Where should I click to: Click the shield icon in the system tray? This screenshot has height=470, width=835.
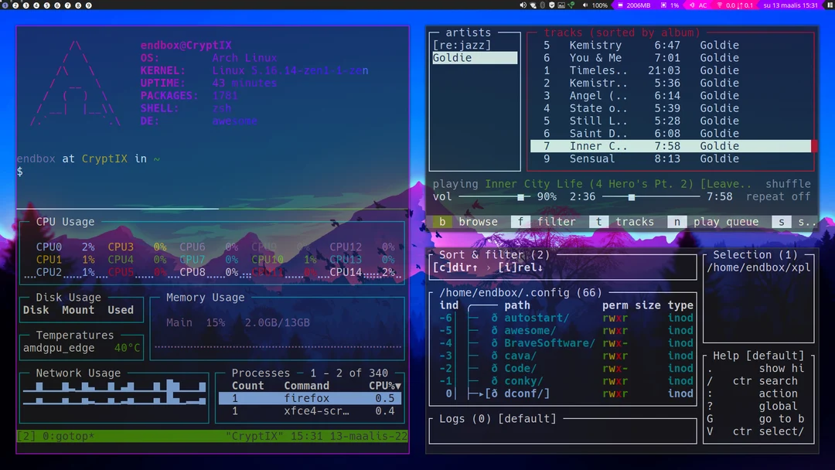point(552,6)
